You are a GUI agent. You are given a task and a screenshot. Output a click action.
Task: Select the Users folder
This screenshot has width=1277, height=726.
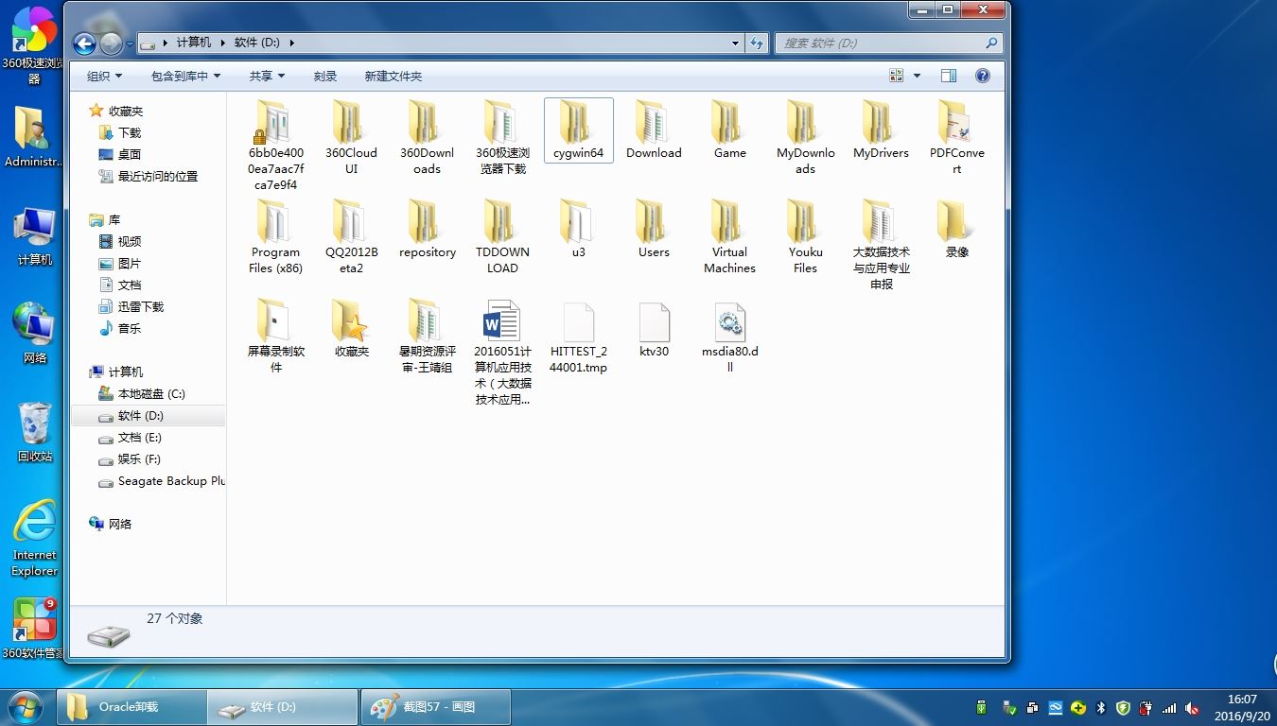pyautogui.click(x=654, y=230)
